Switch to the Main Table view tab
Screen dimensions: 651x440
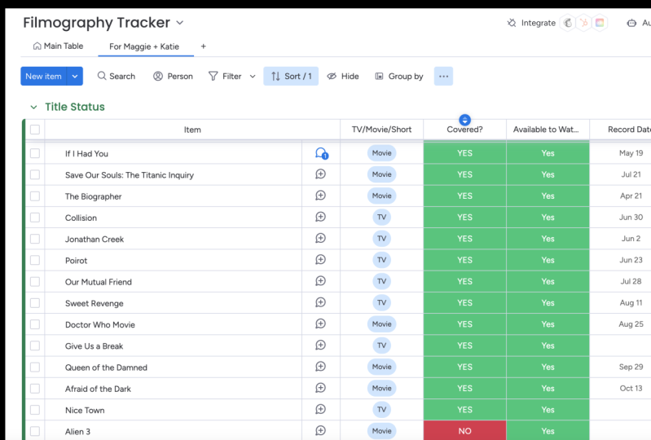pyautogui.click(x=58, y=46)
